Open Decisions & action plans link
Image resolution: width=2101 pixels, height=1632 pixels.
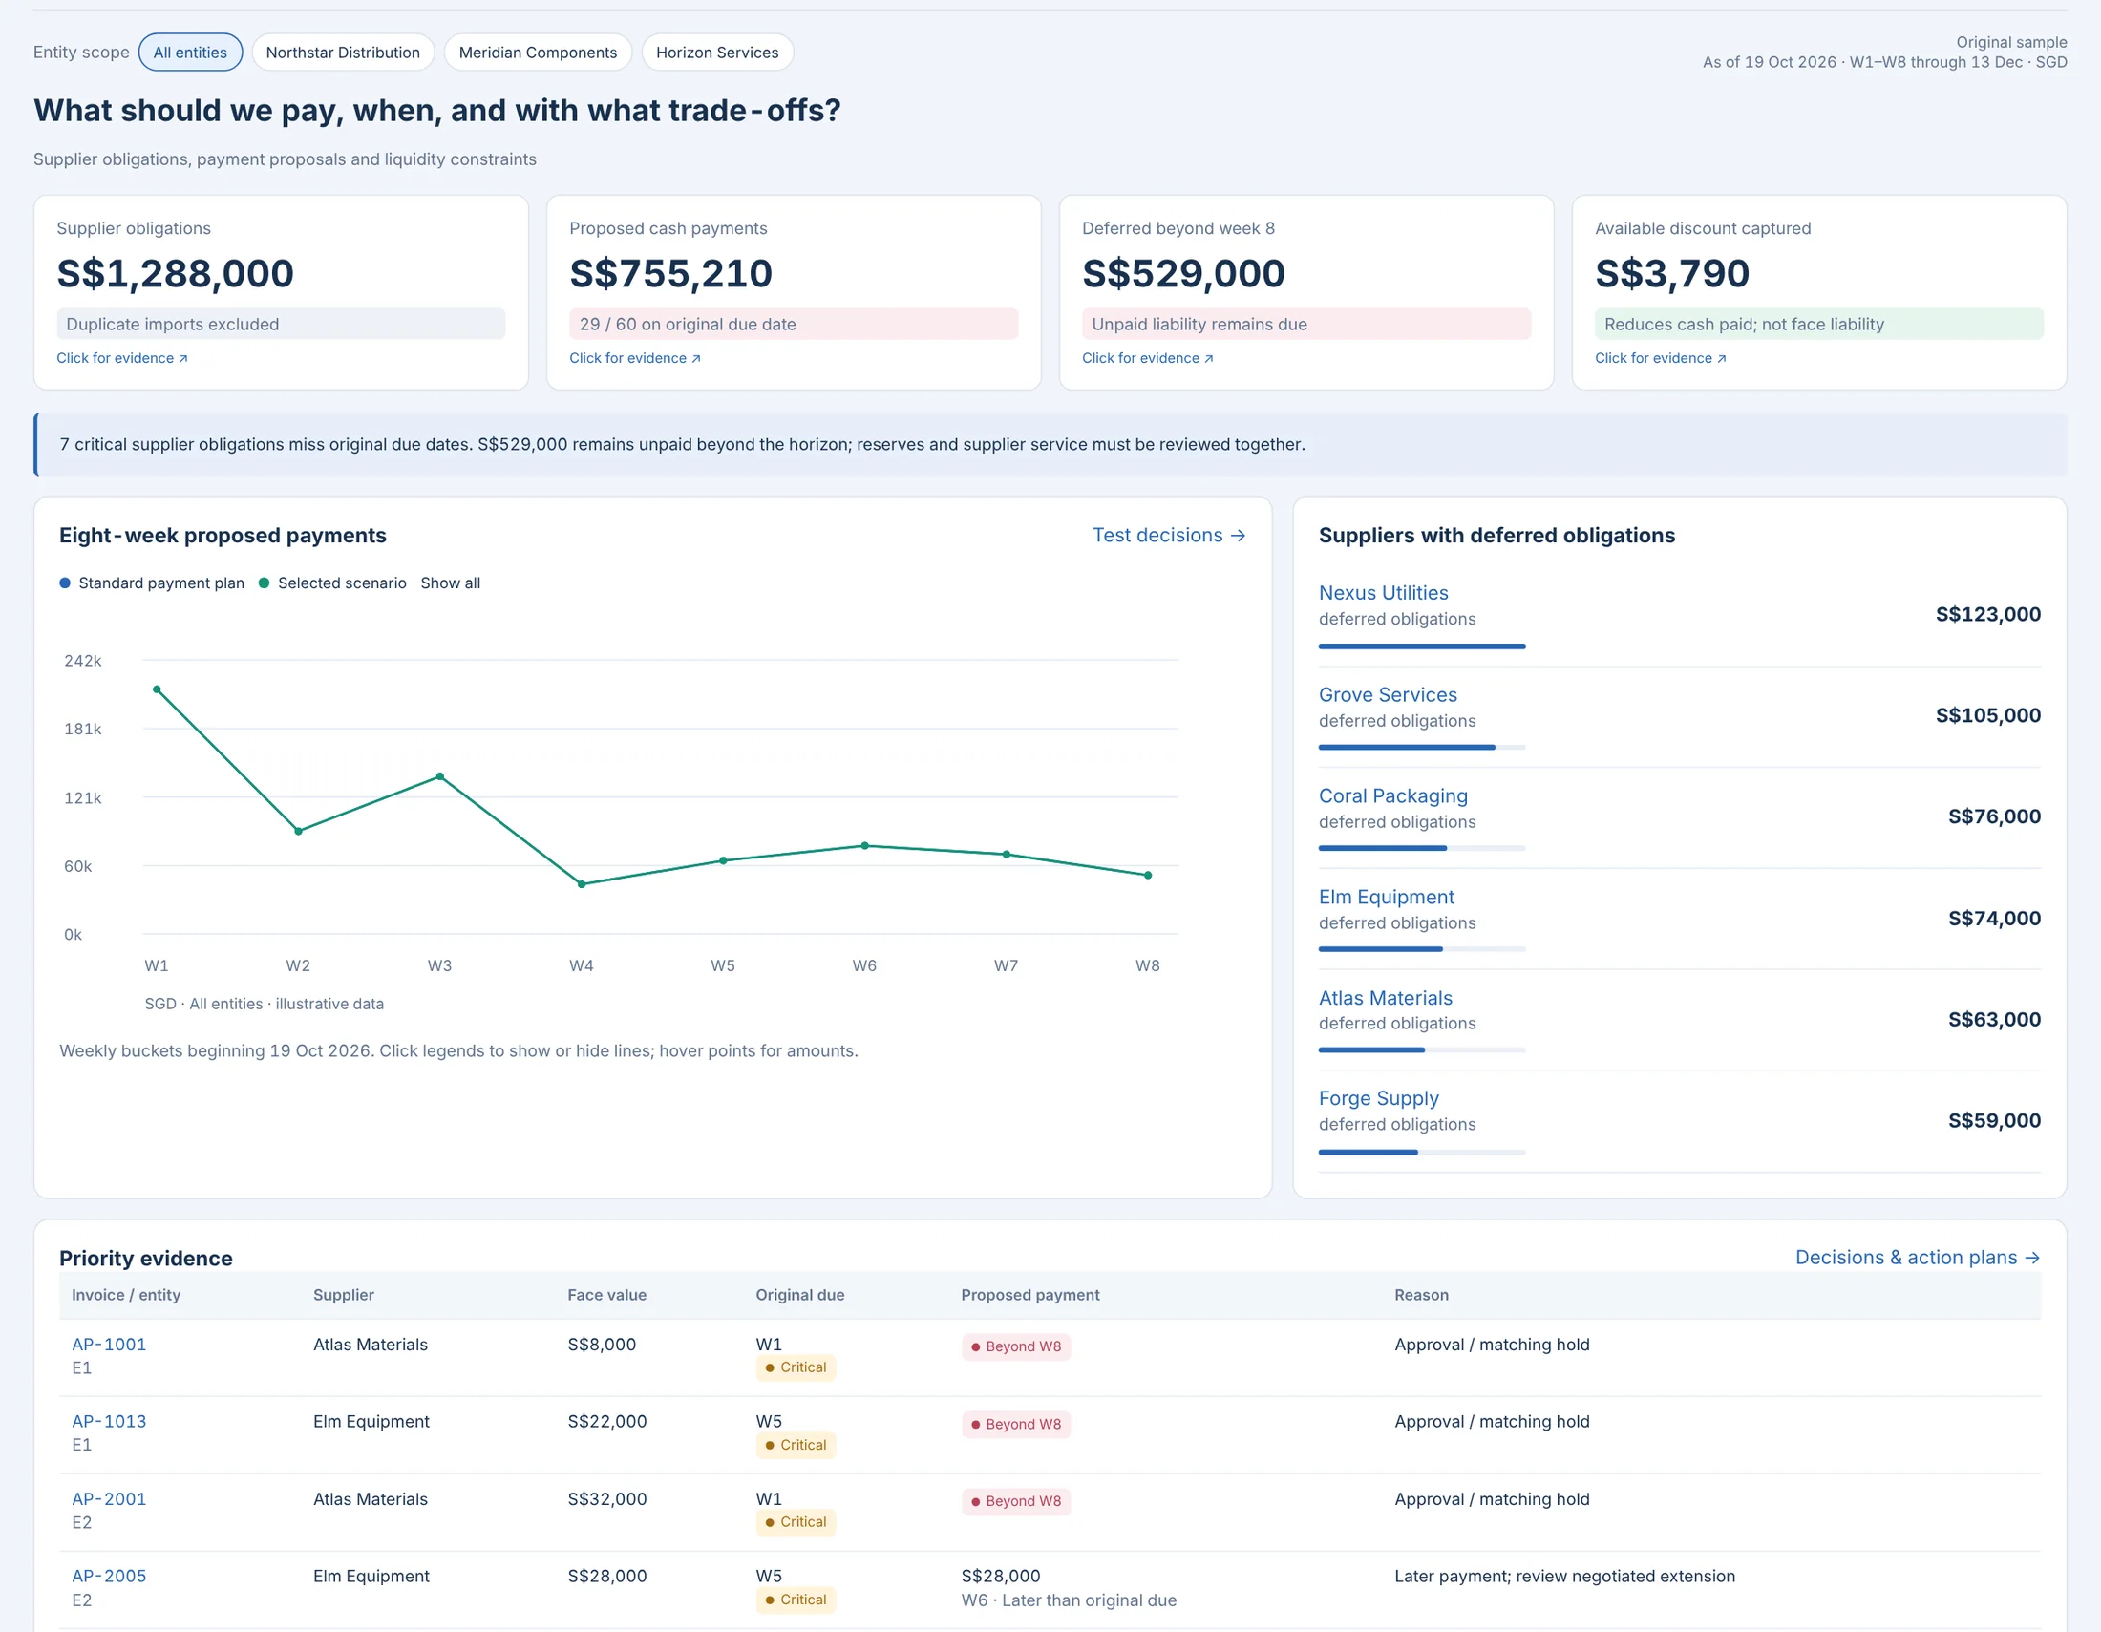pyautogui.click(x=1918, y=1257)
